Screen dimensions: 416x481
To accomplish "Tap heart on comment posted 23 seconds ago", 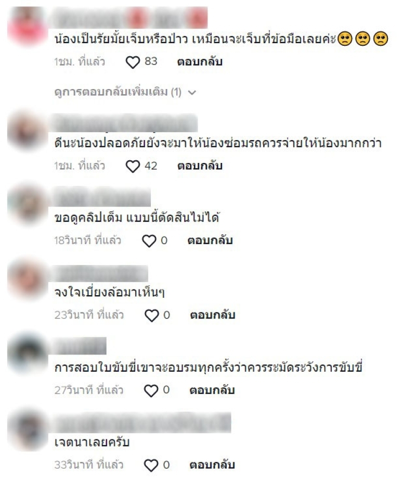I will 151,315.
